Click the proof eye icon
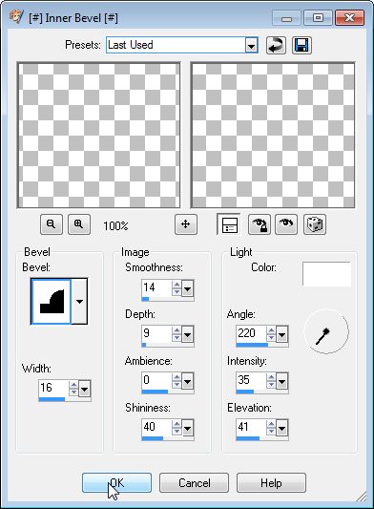 coord(286,224)
